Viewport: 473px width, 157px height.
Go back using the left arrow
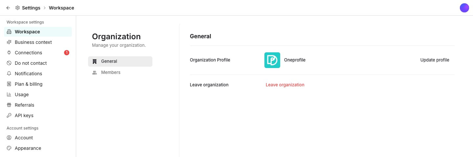pyautogui.click(x=8, y=8)
